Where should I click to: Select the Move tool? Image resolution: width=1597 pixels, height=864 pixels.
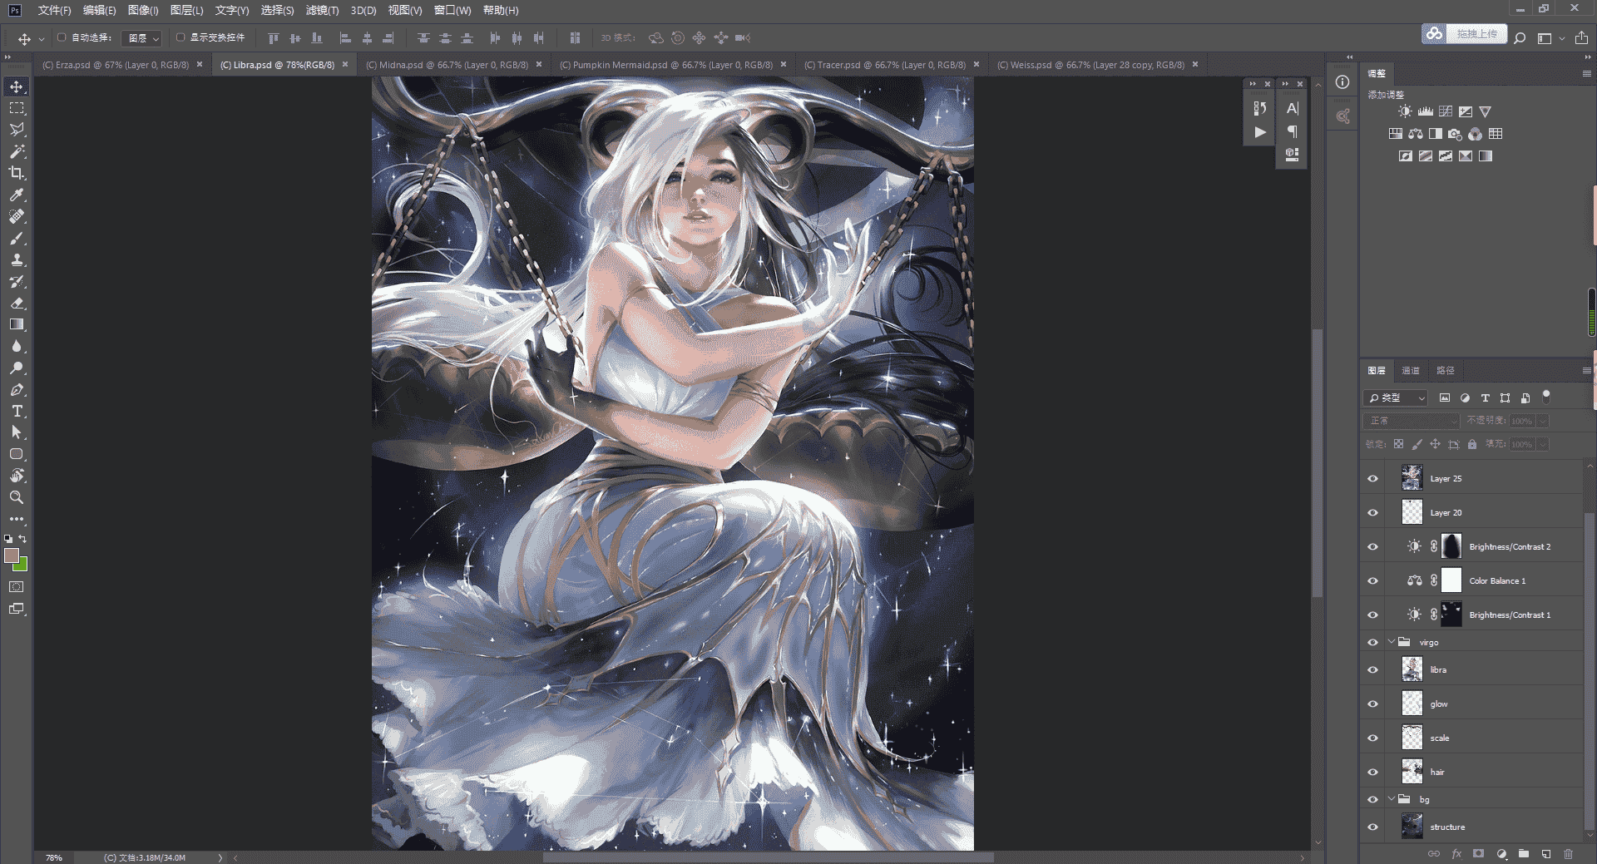[x=17, y=86]
